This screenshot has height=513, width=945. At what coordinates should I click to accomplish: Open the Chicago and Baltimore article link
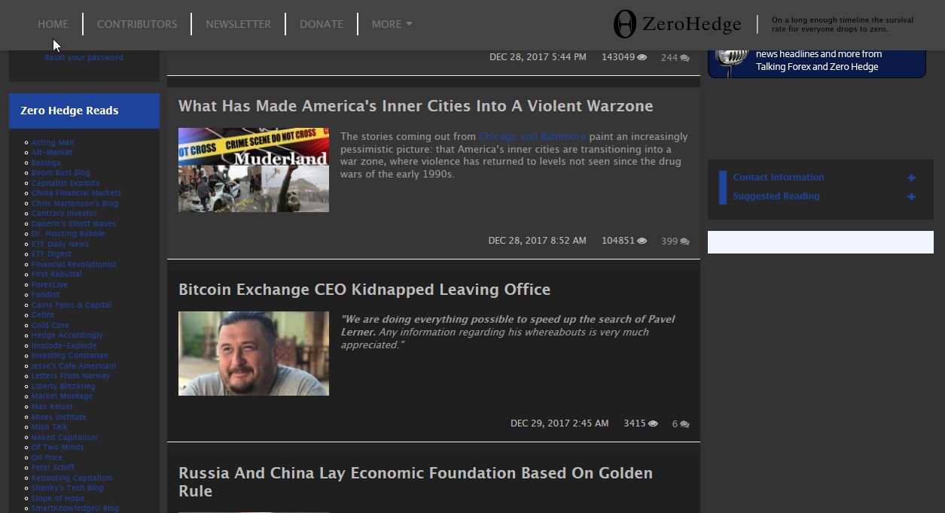532,136
